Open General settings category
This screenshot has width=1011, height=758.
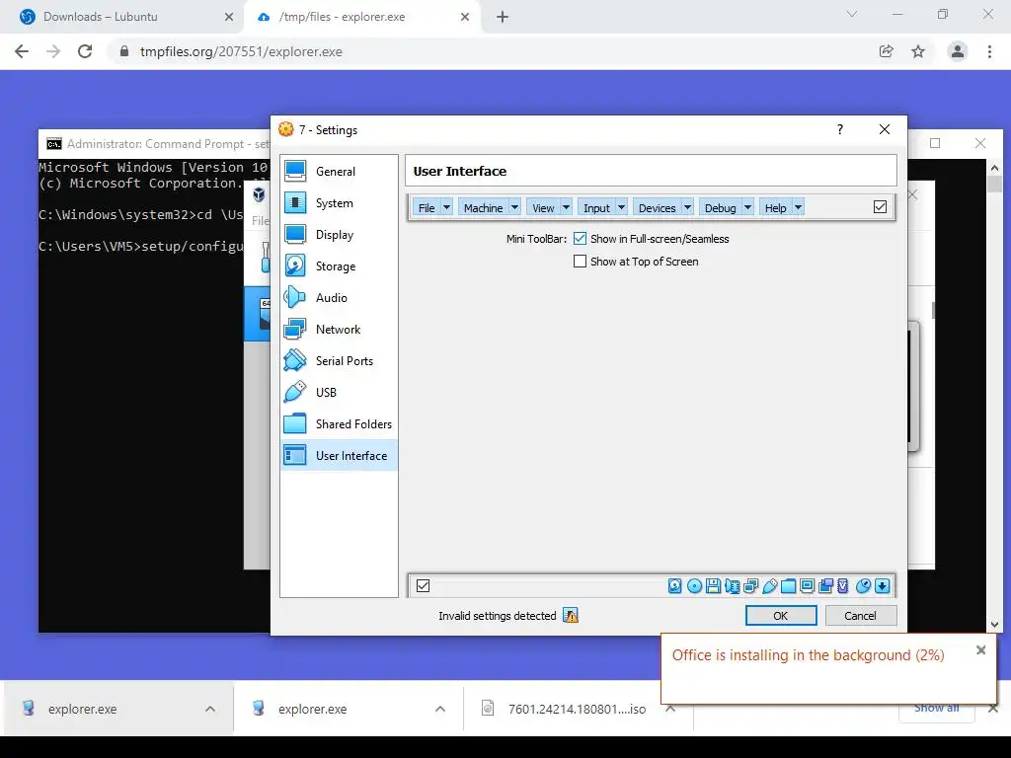pyautogui.click(x=340, y=172)
